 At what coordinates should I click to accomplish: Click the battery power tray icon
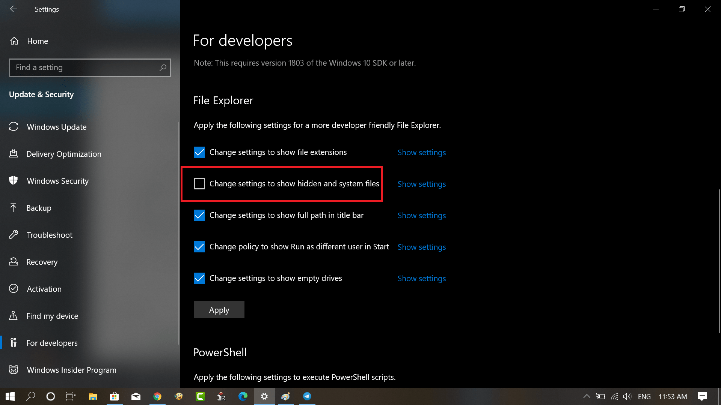(x=600, y=396)
